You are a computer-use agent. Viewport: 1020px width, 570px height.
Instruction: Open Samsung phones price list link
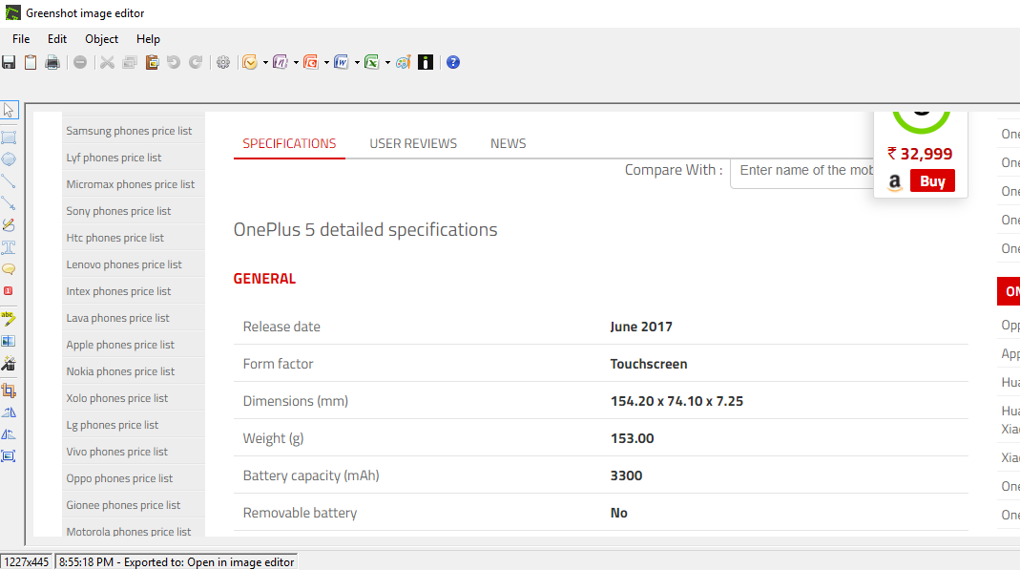[x=129, y=131]
